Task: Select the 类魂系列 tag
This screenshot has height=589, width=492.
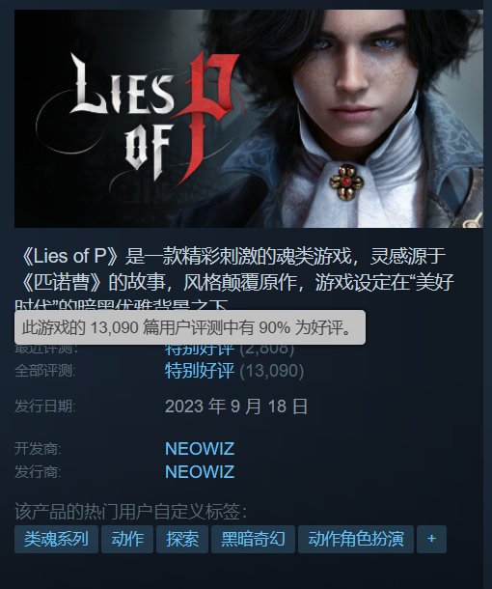Action: 56,539
